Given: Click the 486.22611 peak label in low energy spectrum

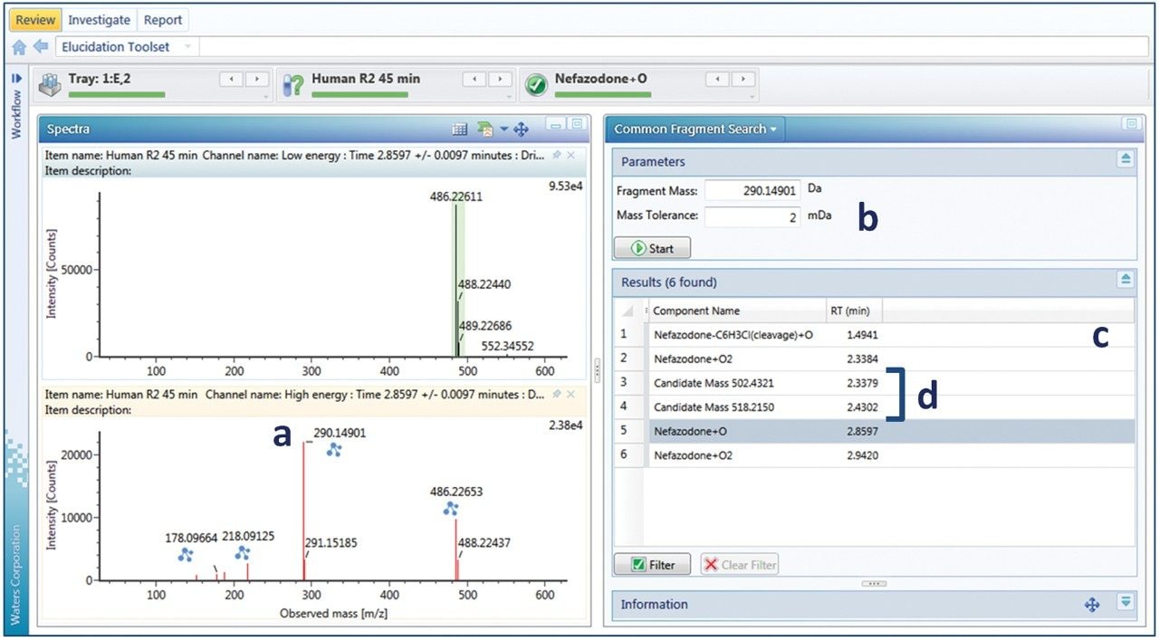Looking at the screenshot, I should [x=456, y=196].
